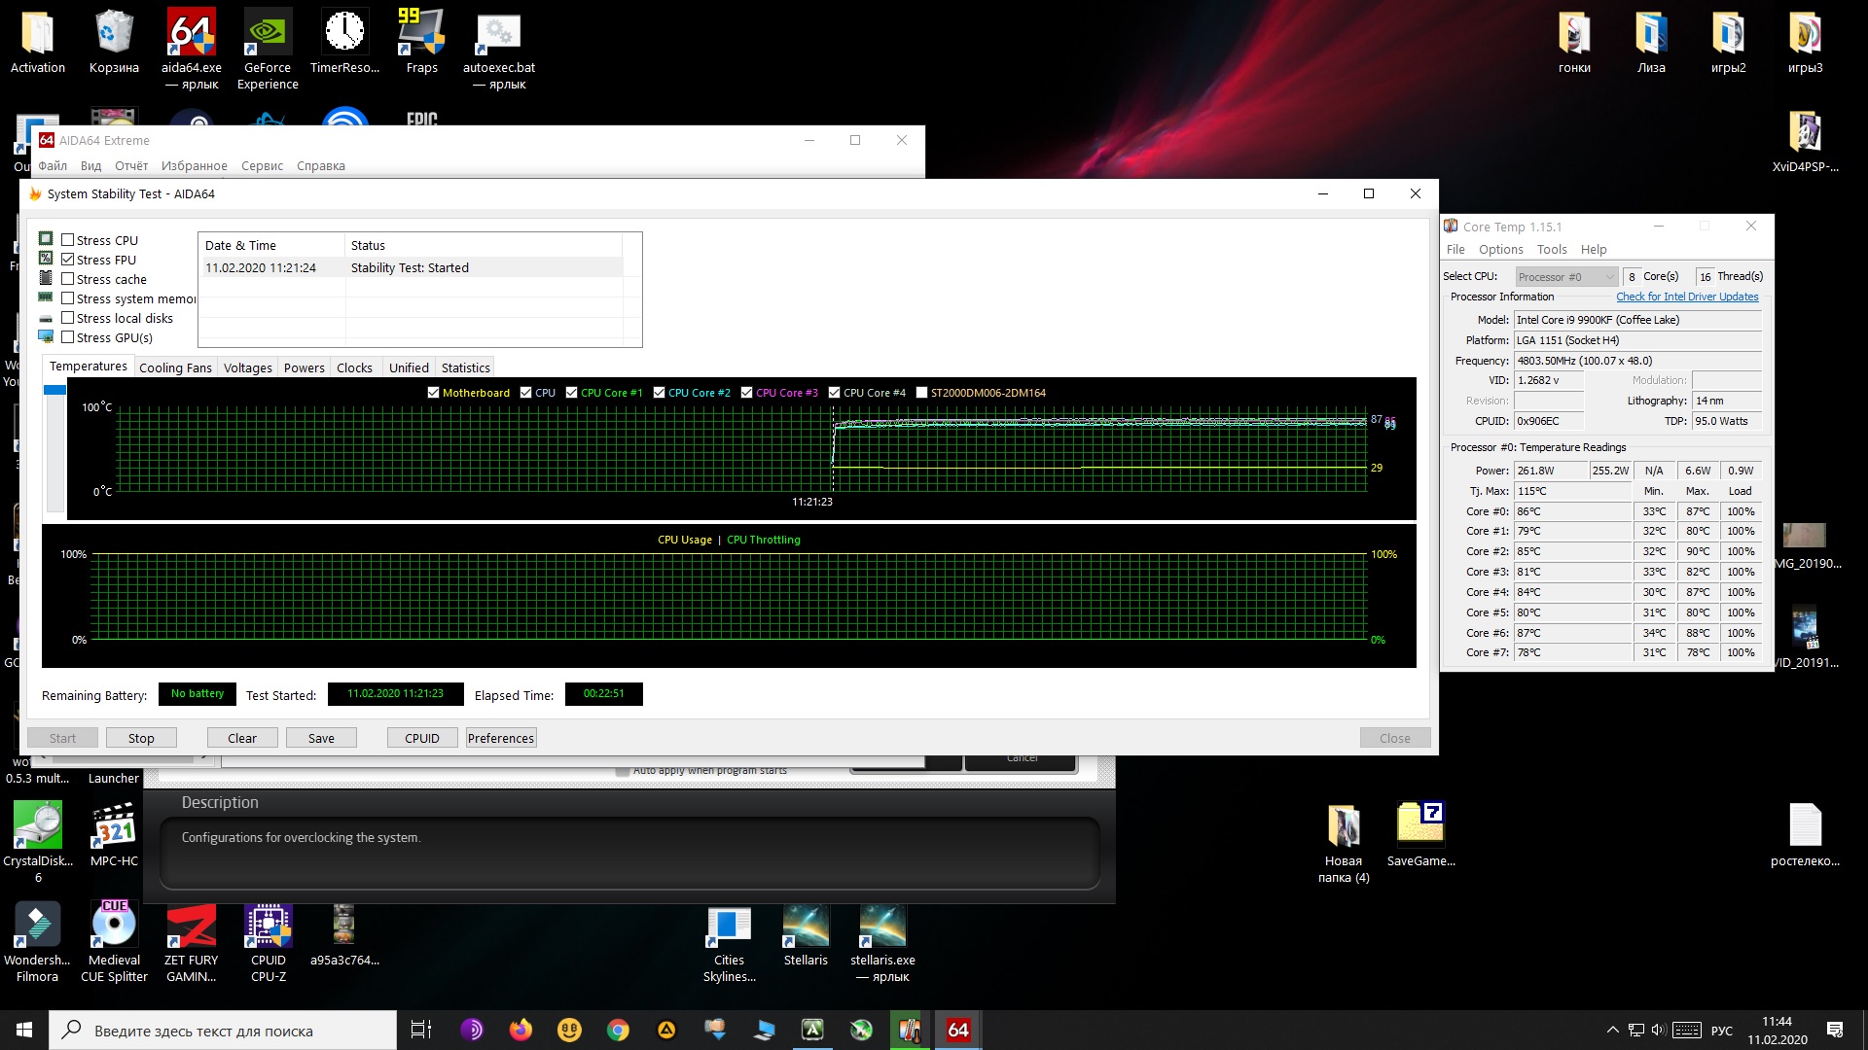The height and width of the screenshot is (1050, 1868).
Task: Open Chrome from the taskbar
Action: coord(618,1030)
